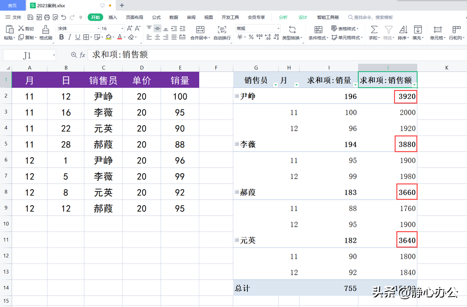Image resolution: width=467 pixels, height=307 pixels.
Task: Collapse the 尹峥 pivot group
Action: coord(237,96)
